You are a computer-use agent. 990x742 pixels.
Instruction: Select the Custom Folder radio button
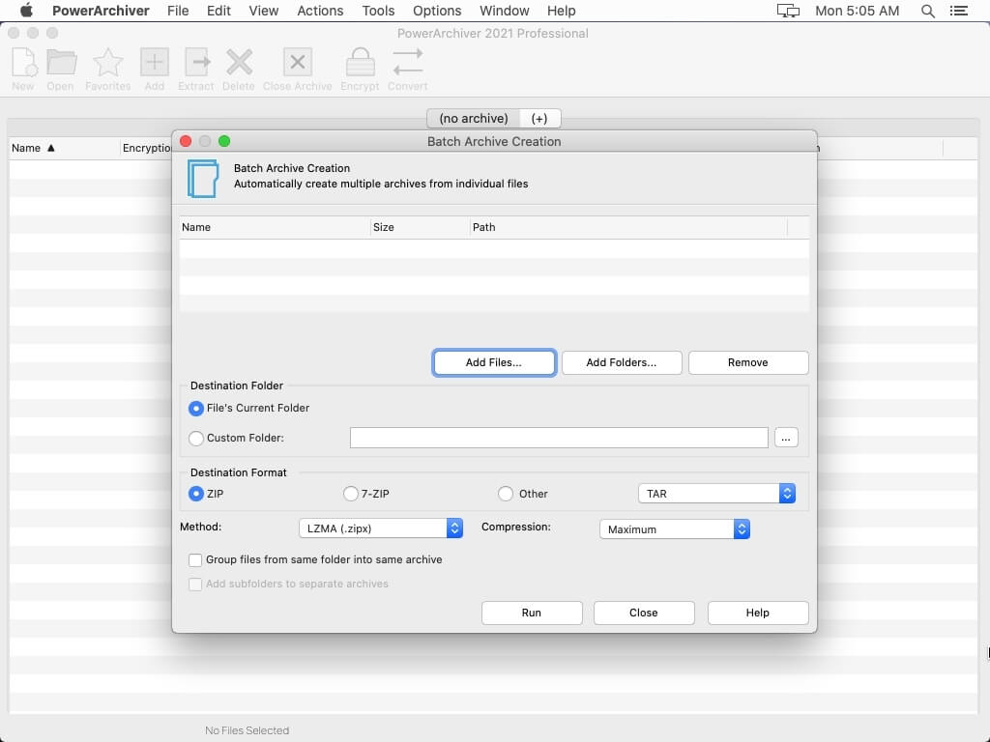click(x=195, y=438)
